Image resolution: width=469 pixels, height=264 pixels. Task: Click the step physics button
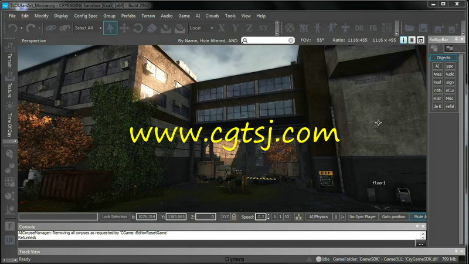point(343,216)
